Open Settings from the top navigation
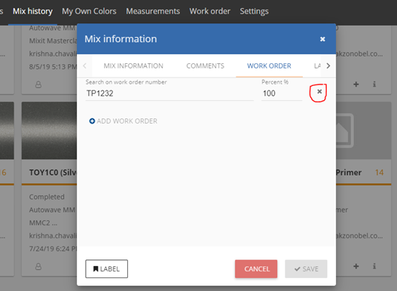The height and width of the screenshot is (291, 397). point(254,11)
